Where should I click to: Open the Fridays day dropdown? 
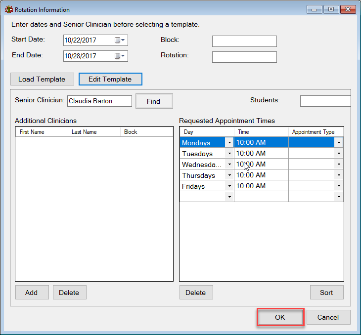pyautogui.click(x=229, y=186)
